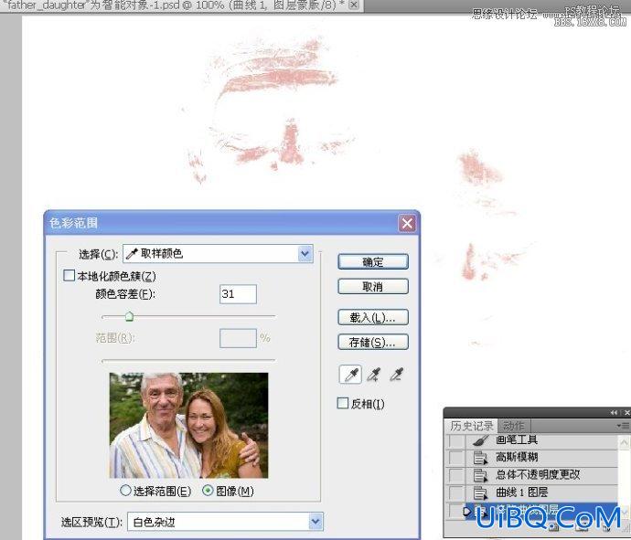This screenshot has width=631, height=540.
Task: Set snapshot source box beside 画笔工具
Action: click(x=455, y=441)
